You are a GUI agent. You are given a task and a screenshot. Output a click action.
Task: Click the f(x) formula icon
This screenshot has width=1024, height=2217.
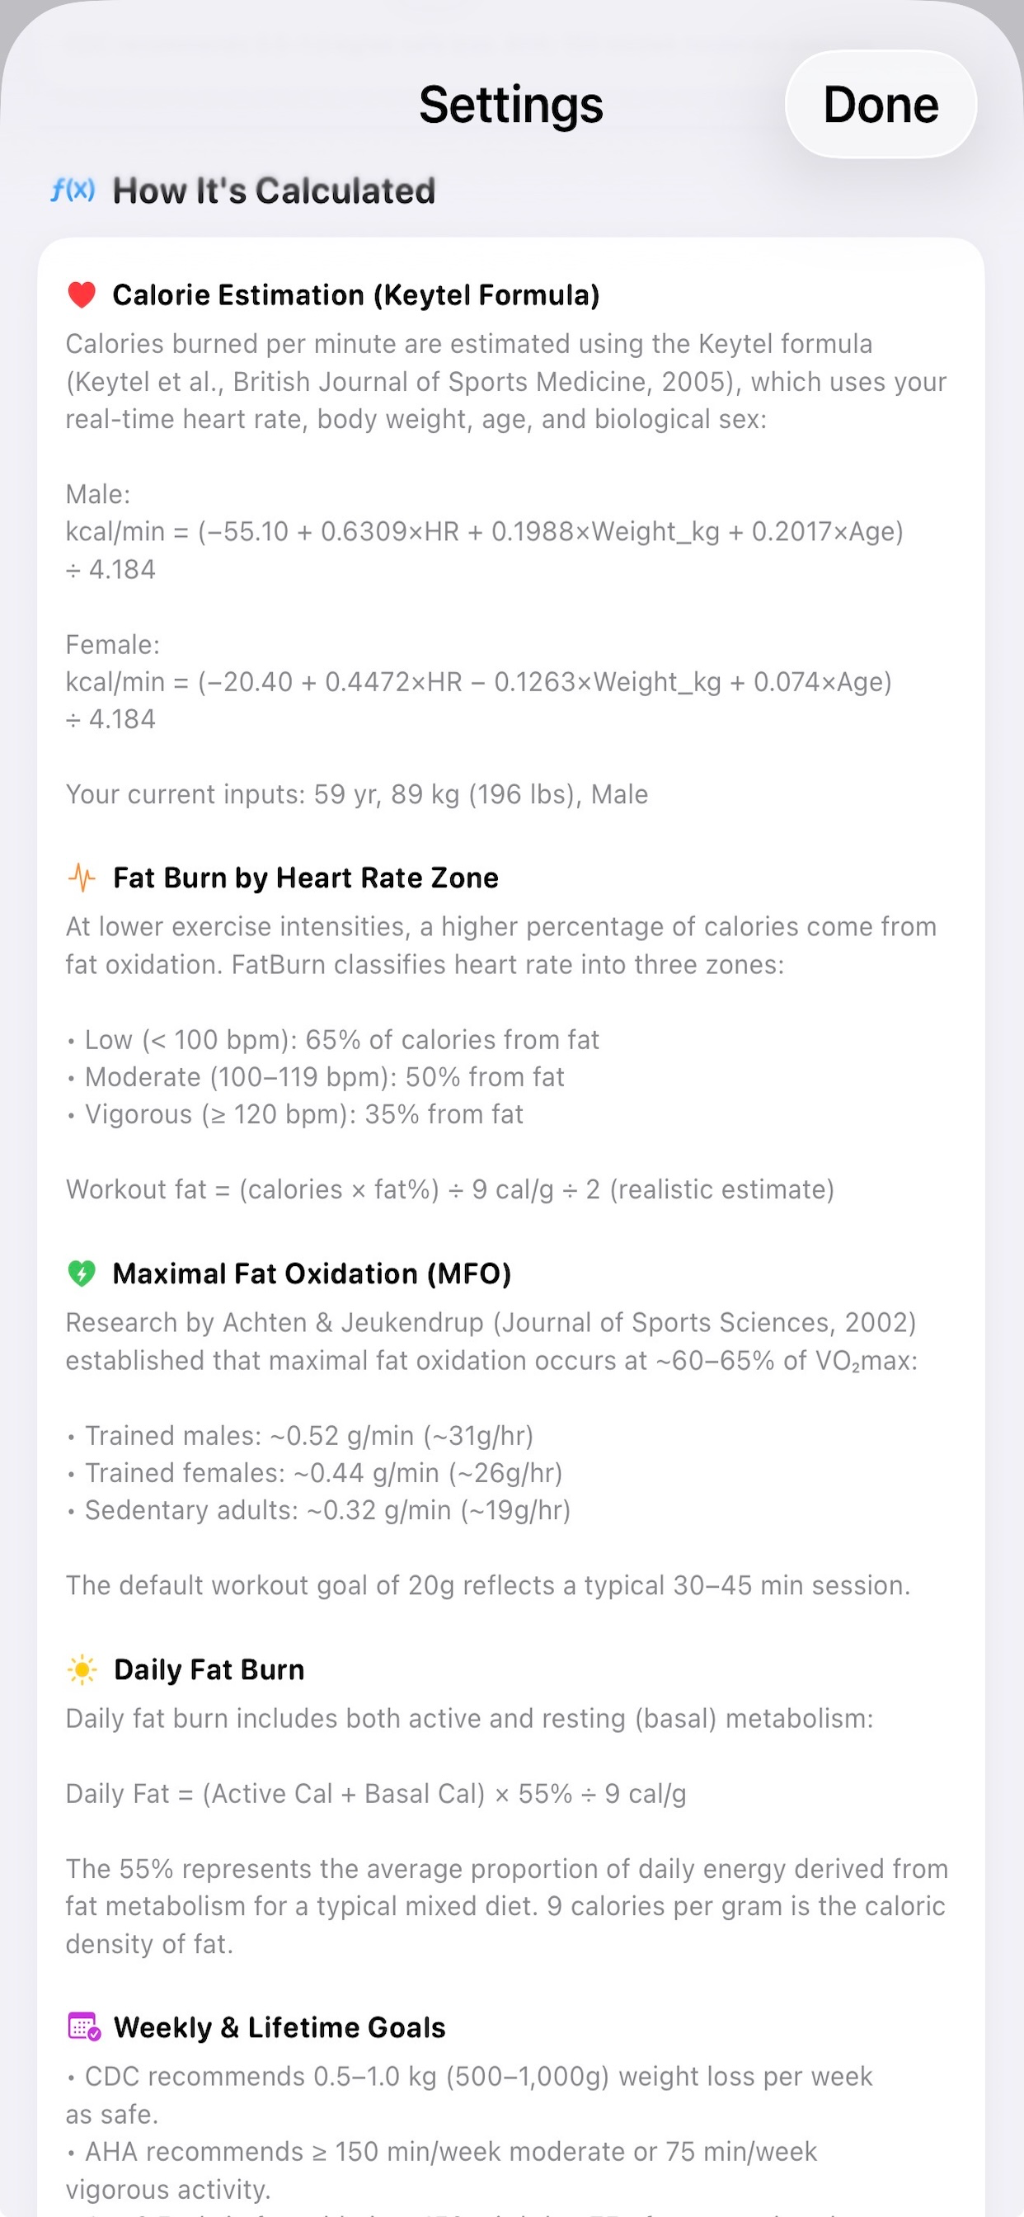(73, 190)
